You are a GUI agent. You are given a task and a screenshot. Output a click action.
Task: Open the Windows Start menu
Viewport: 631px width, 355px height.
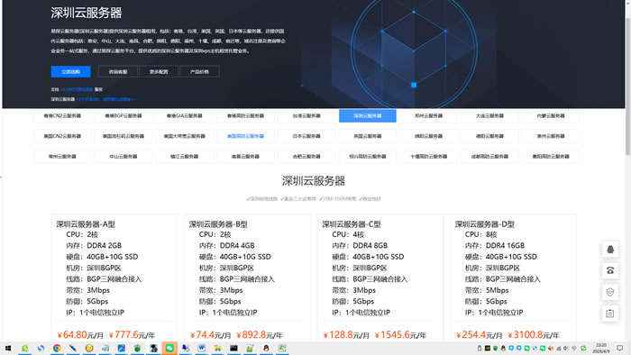8,348
